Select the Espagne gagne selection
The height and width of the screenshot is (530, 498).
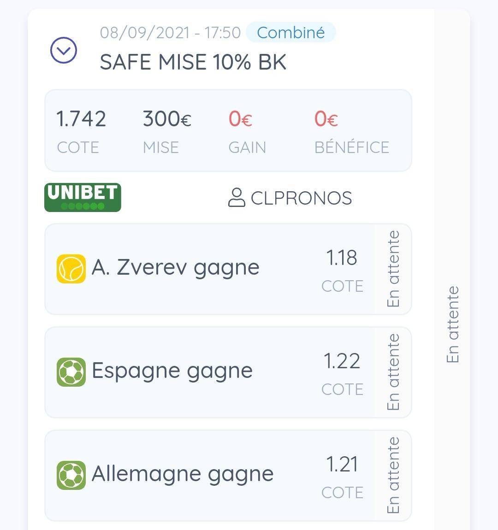tap(172, 371)
